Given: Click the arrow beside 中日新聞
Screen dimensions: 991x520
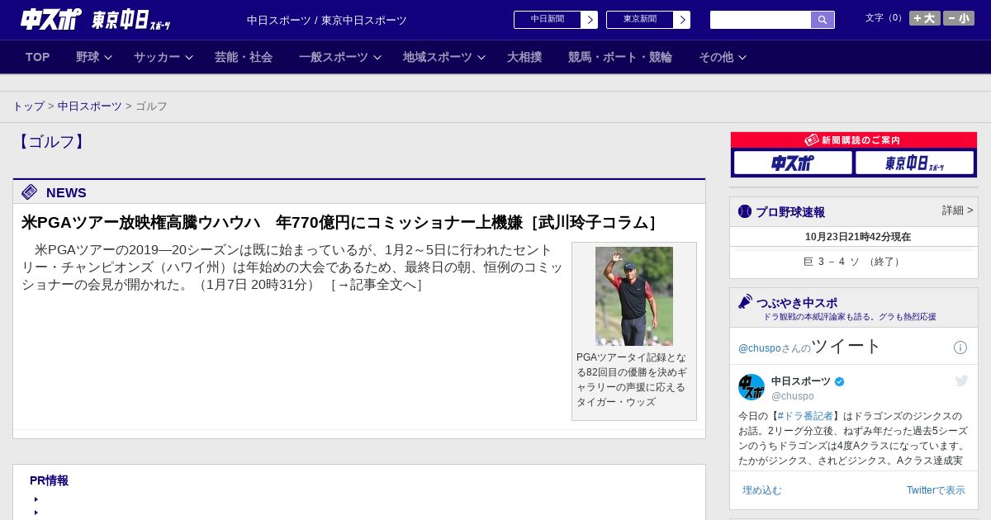Looking at the screenshot, I should coord(590,20).
